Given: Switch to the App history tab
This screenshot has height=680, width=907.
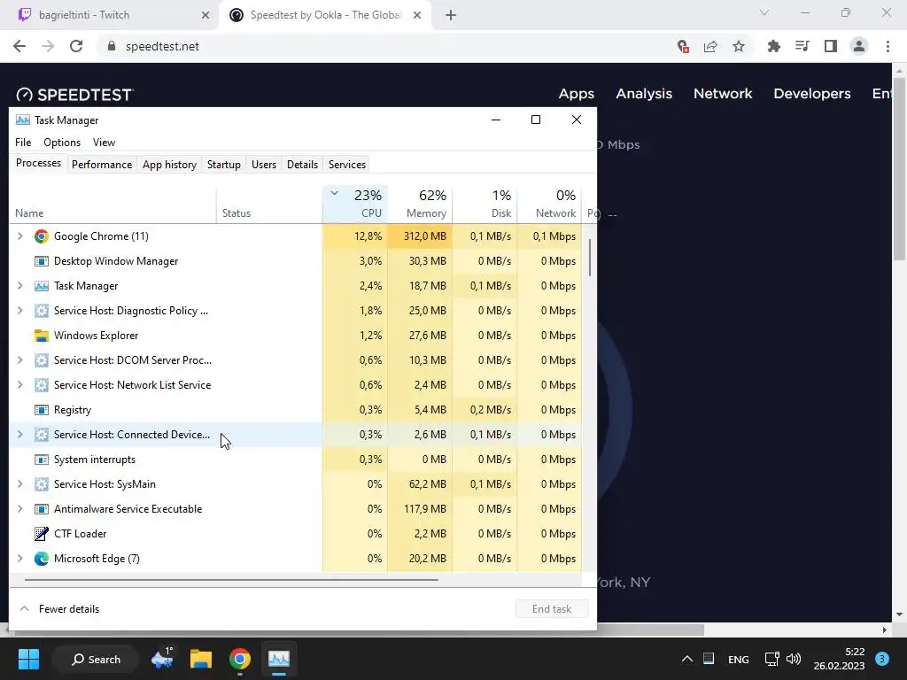Looking at the screenshot, I should pyautogui.click(x=169, y=165).
